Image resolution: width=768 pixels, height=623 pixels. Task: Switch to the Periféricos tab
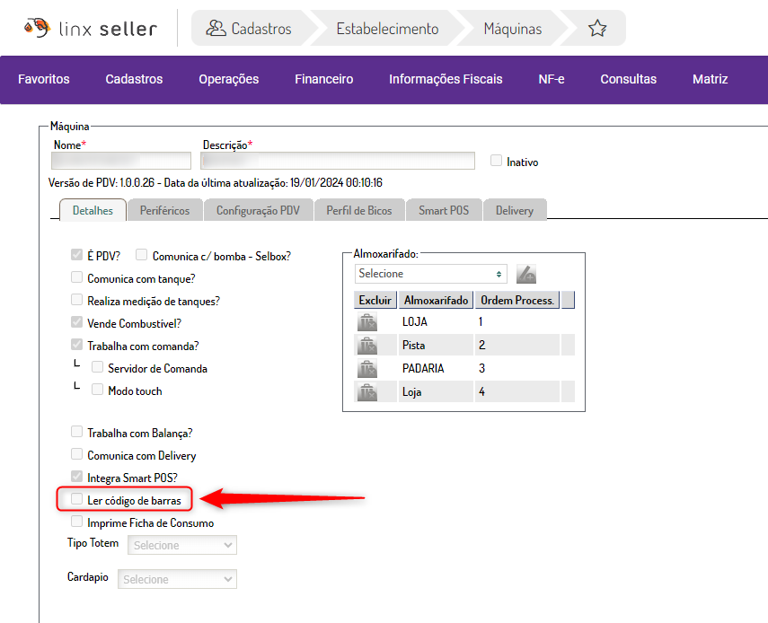click(x=164, y=211)
